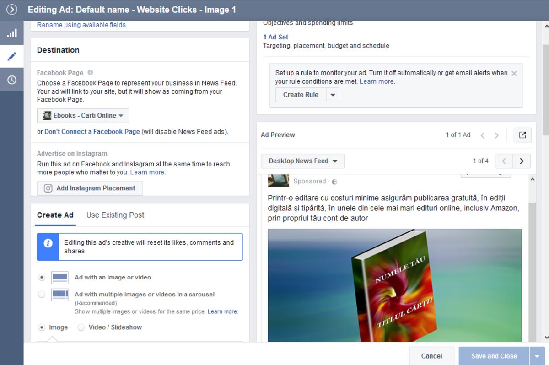
Task: Choose the Image media radio button
Action: (x=42, y=327)
